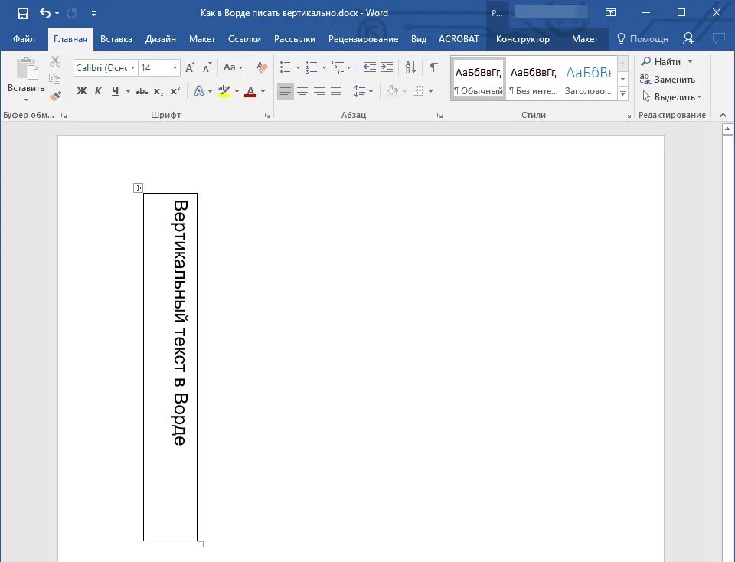Image resolution: width=735 pixels, height=562 pixels.
Task: Toggle italic К formatting
Action: pos(98,91)
